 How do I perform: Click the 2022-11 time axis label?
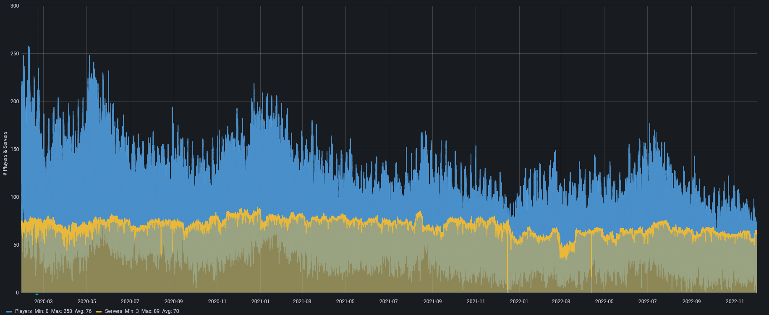click(x=735, y=302)
